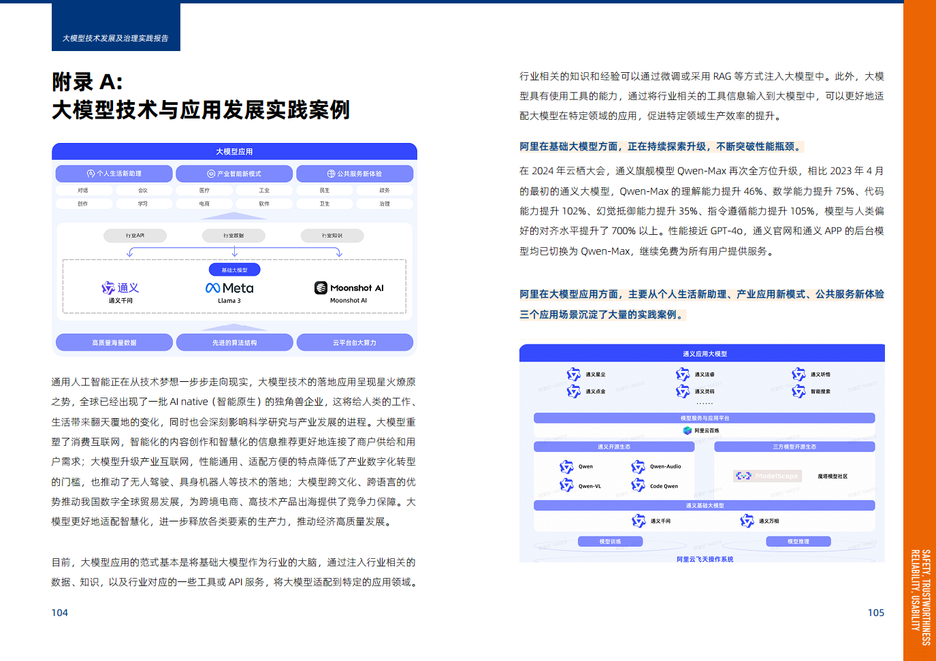Click the 对话 pill
The image size is (936, 661).
coord(83,191)
